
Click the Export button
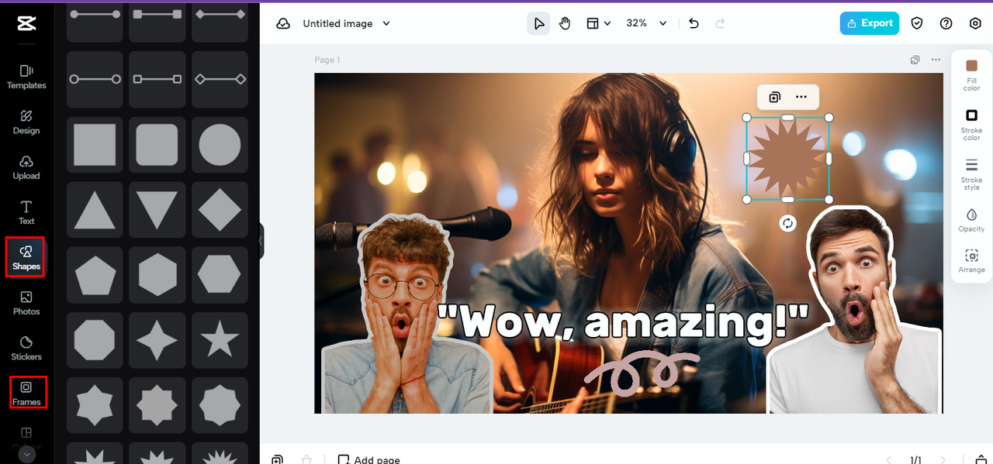click(870, 23)
